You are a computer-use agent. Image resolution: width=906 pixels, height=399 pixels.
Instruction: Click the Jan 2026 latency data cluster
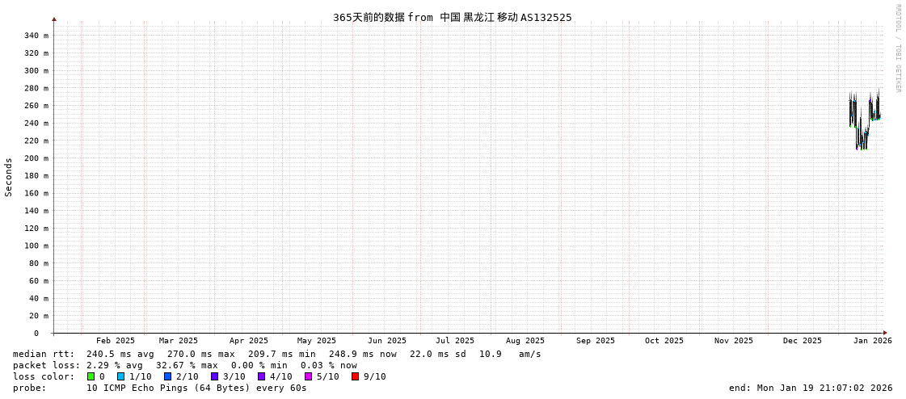click(x=863, y=120)
